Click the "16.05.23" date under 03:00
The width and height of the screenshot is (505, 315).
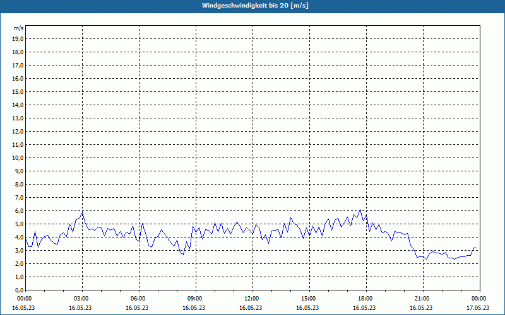pyautogui.click(x=80, y=308)
